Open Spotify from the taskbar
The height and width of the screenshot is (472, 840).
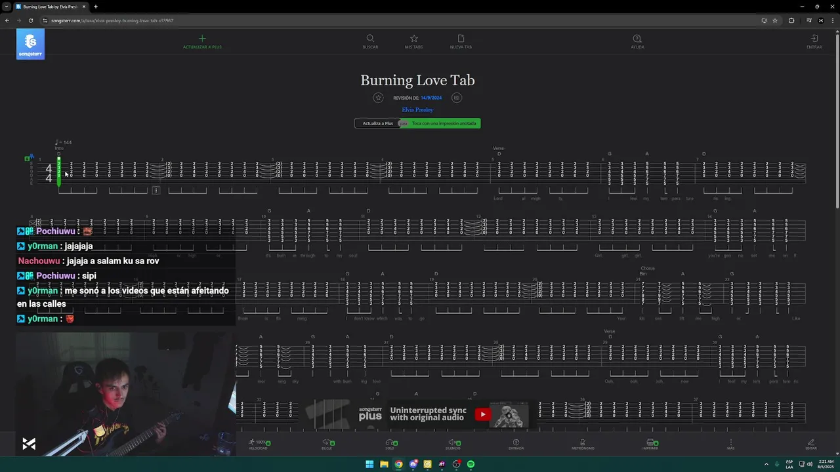point(471,464)
